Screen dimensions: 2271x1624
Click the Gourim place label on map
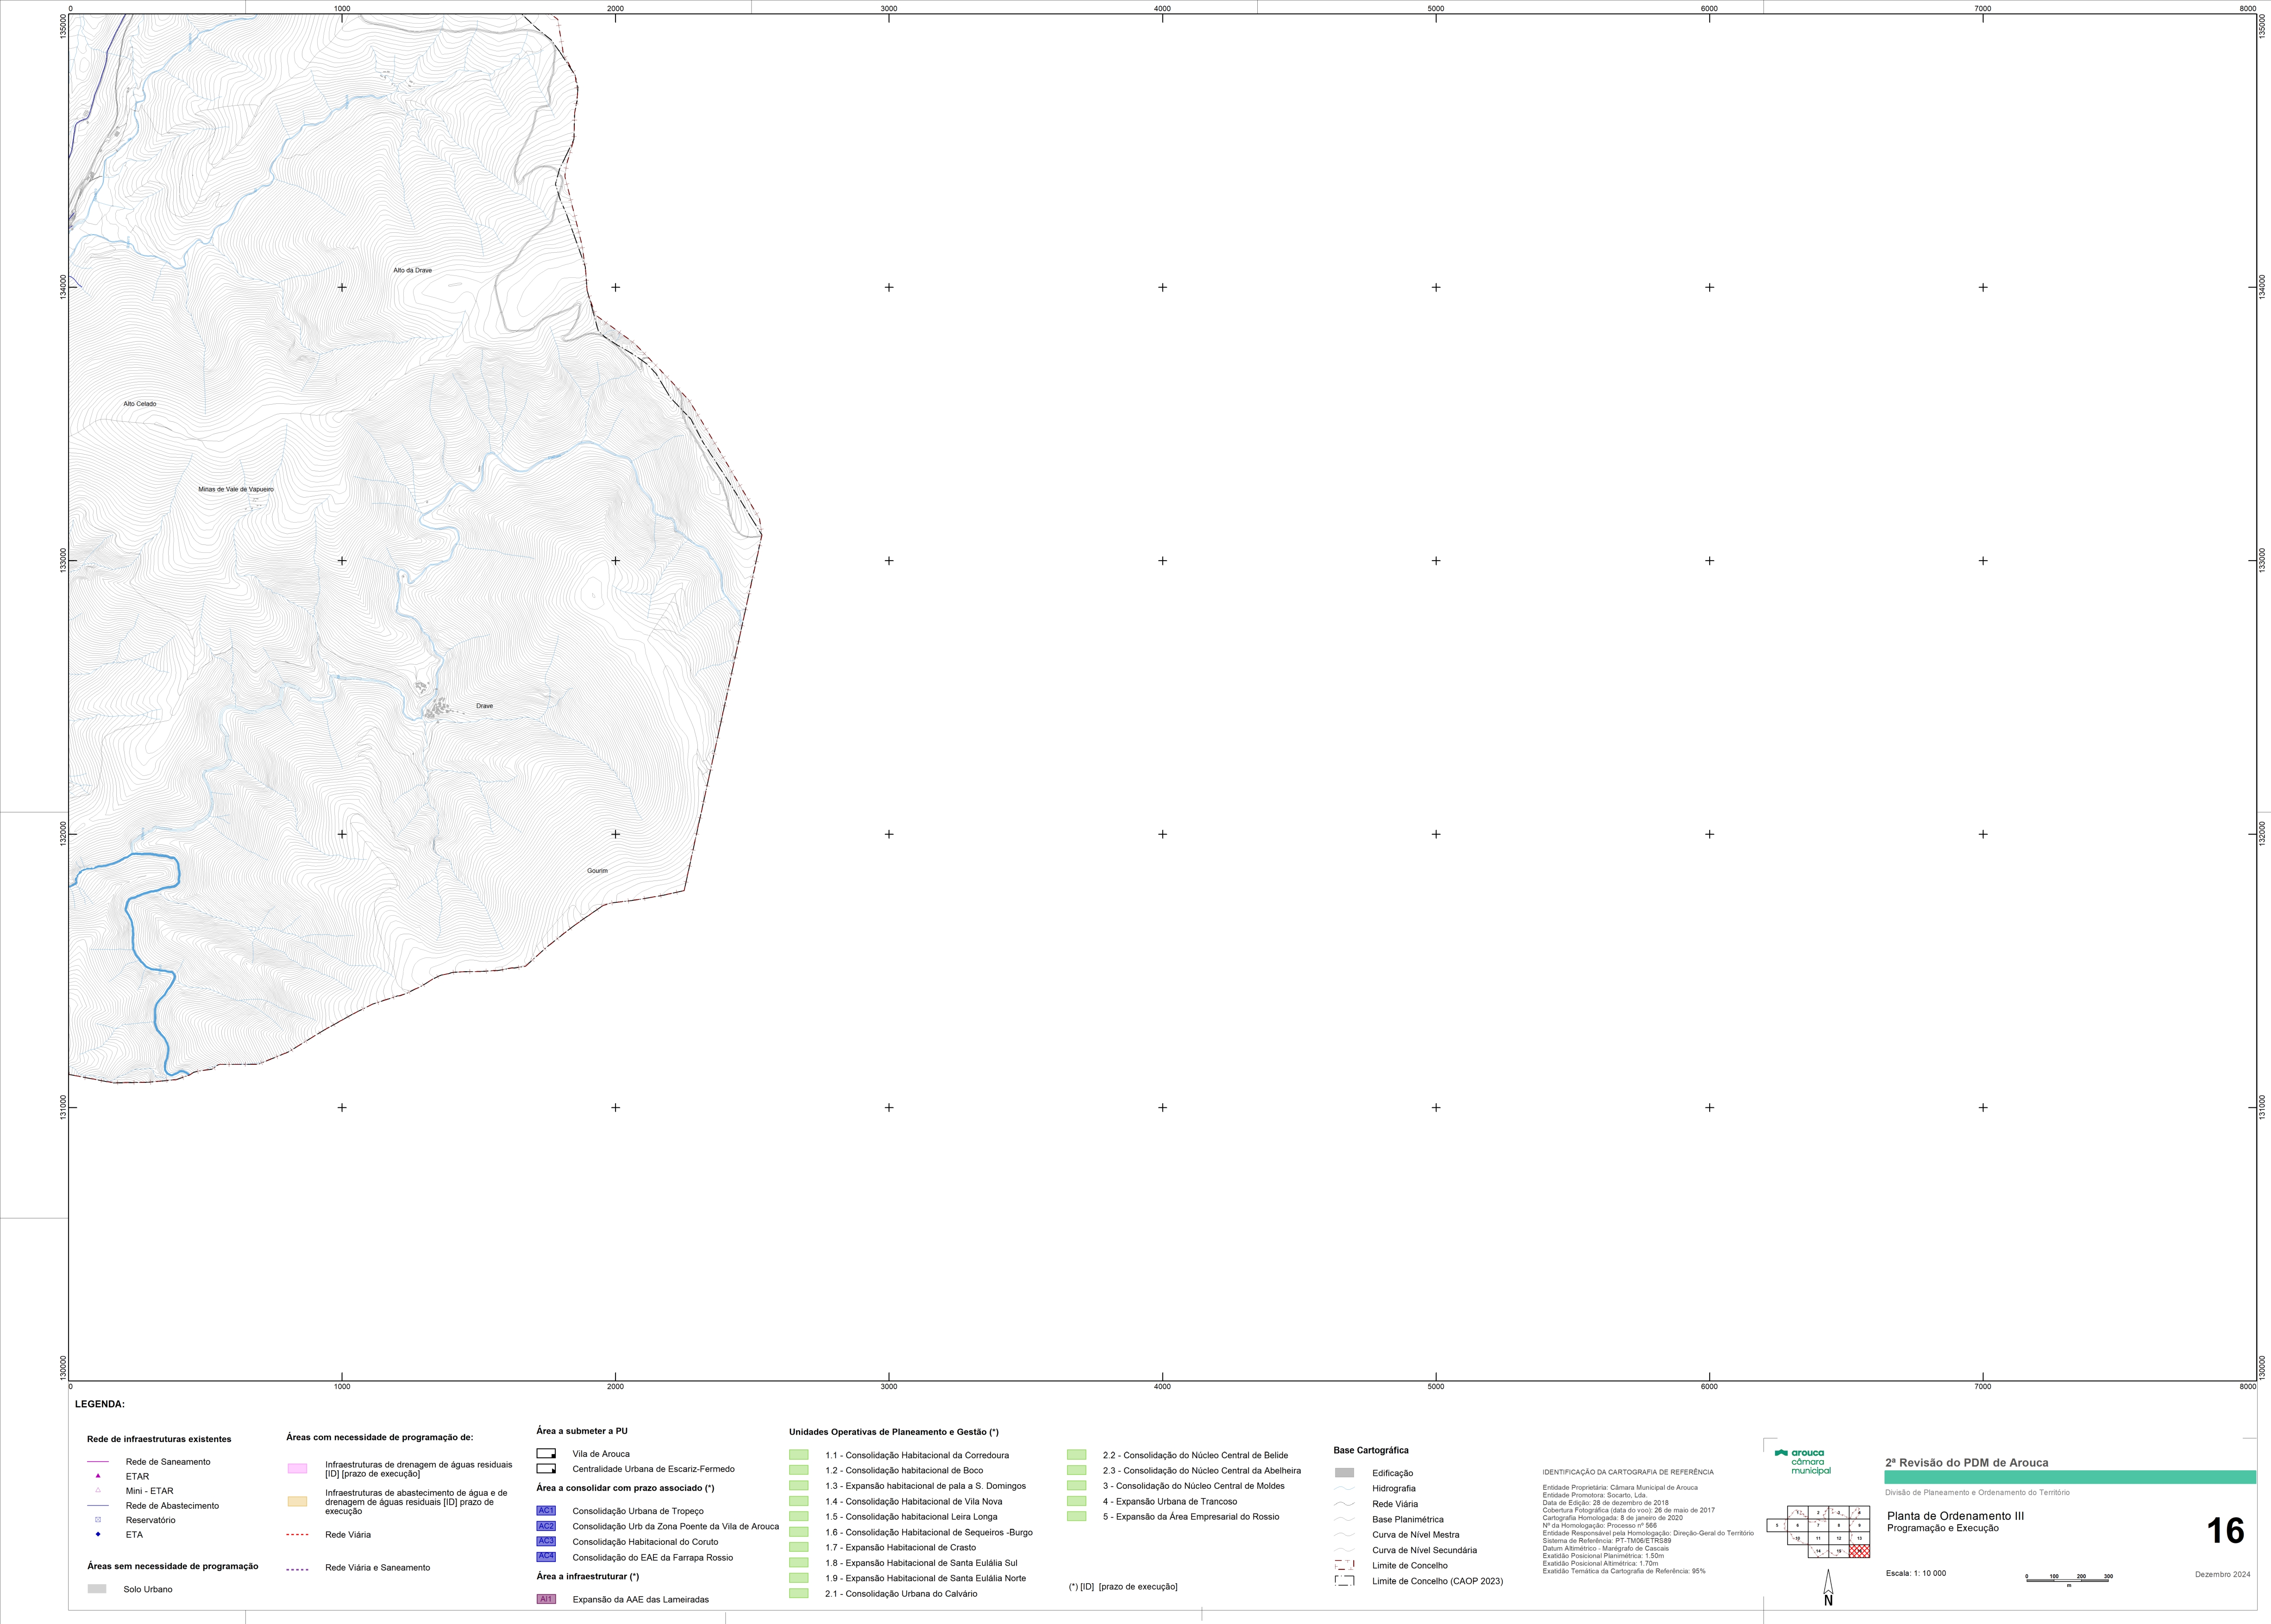[597, 871]
